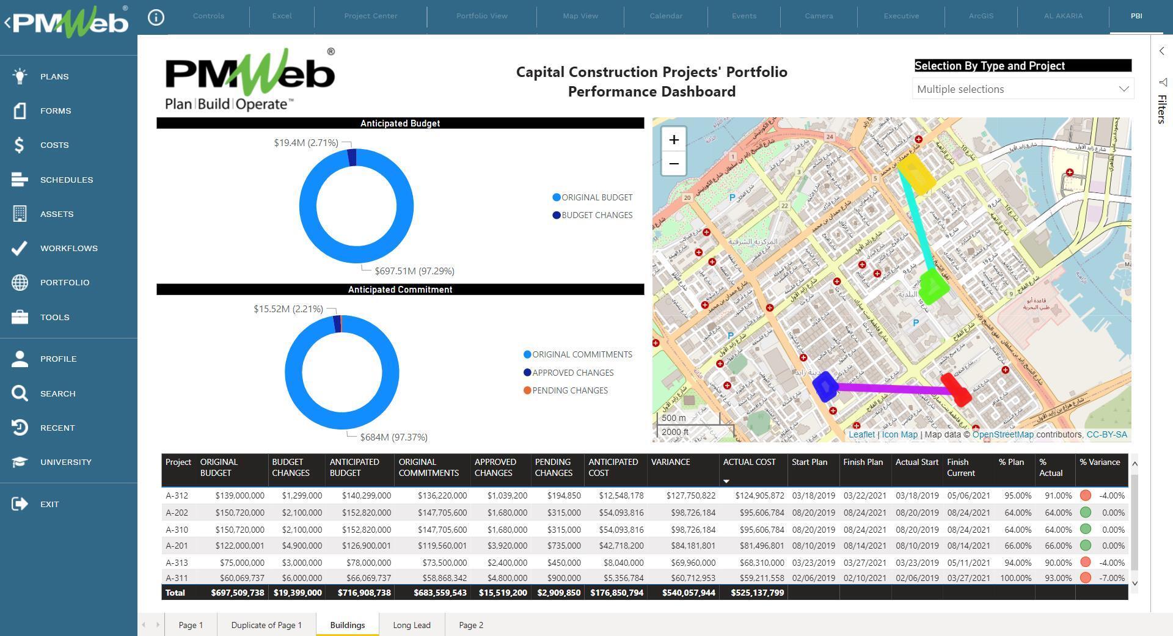
Task: Open the Plans lightbulb icon
Action: [x=20, y=76]
